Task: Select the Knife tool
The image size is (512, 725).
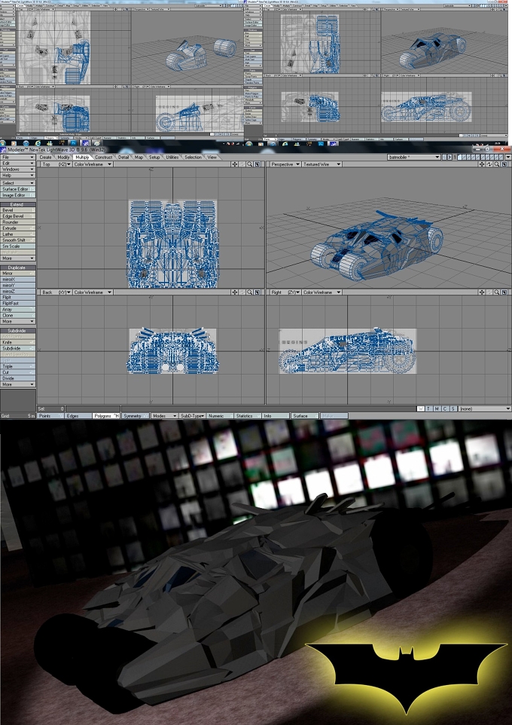Action: click(x=17, y=343)
